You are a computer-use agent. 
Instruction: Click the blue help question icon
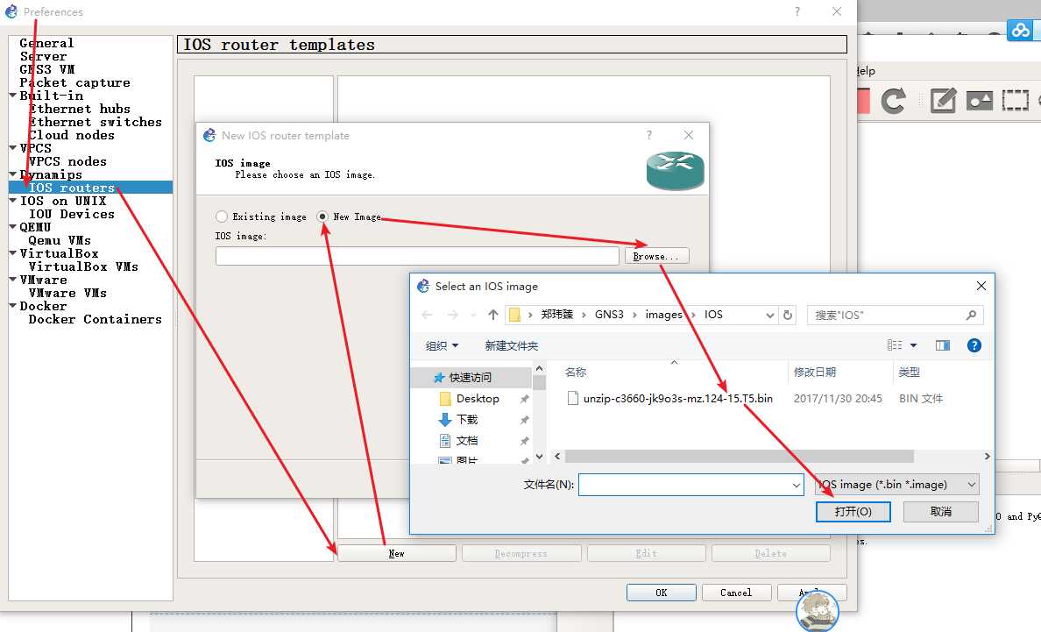974,345
